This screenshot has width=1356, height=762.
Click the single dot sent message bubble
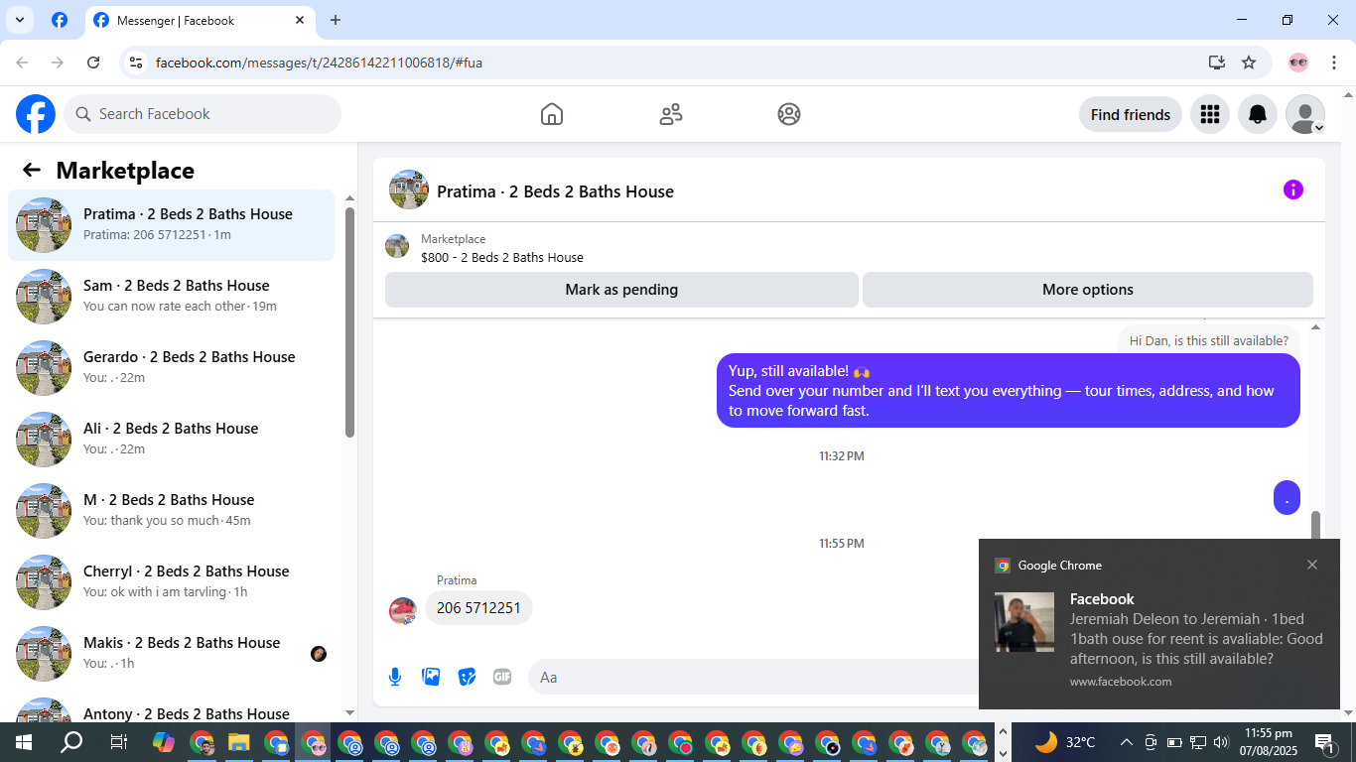point(1287,497)
